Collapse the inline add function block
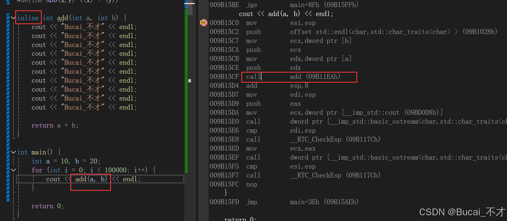The image size is (507, 221). point(13,18)
